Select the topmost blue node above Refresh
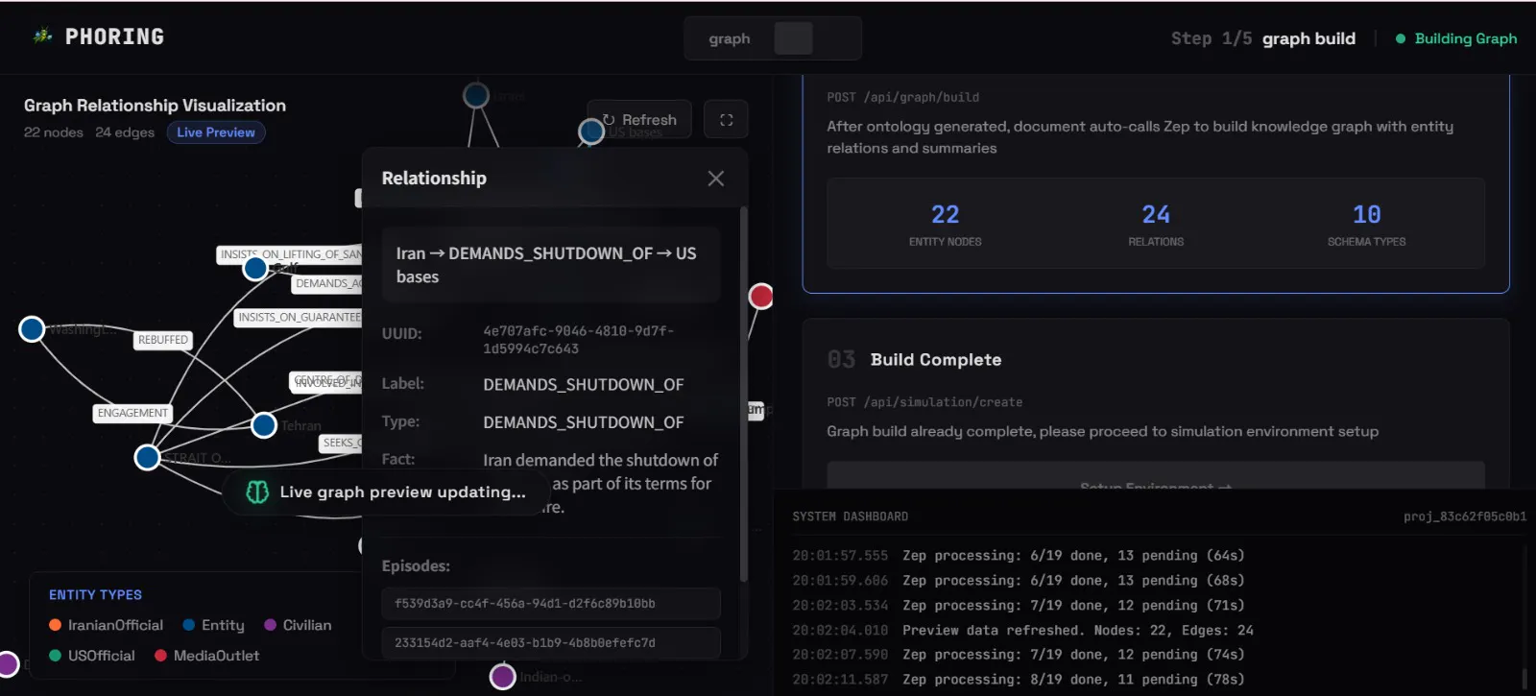The height and width of the screenshot is (696, 1536). (476, 95)
